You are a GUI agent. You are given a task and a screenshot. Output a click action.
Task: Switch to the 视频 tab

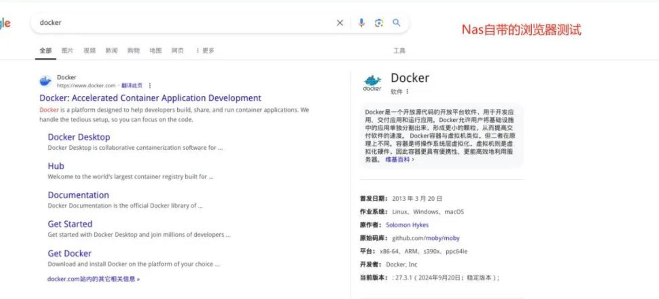89,51
